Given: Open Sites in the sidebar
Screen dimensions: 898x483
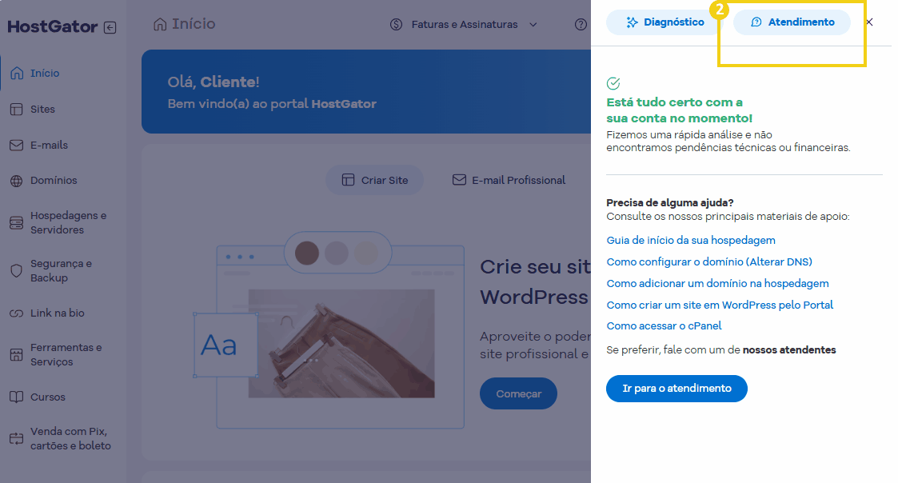Looking at the screenshot, I should (42, 110).
